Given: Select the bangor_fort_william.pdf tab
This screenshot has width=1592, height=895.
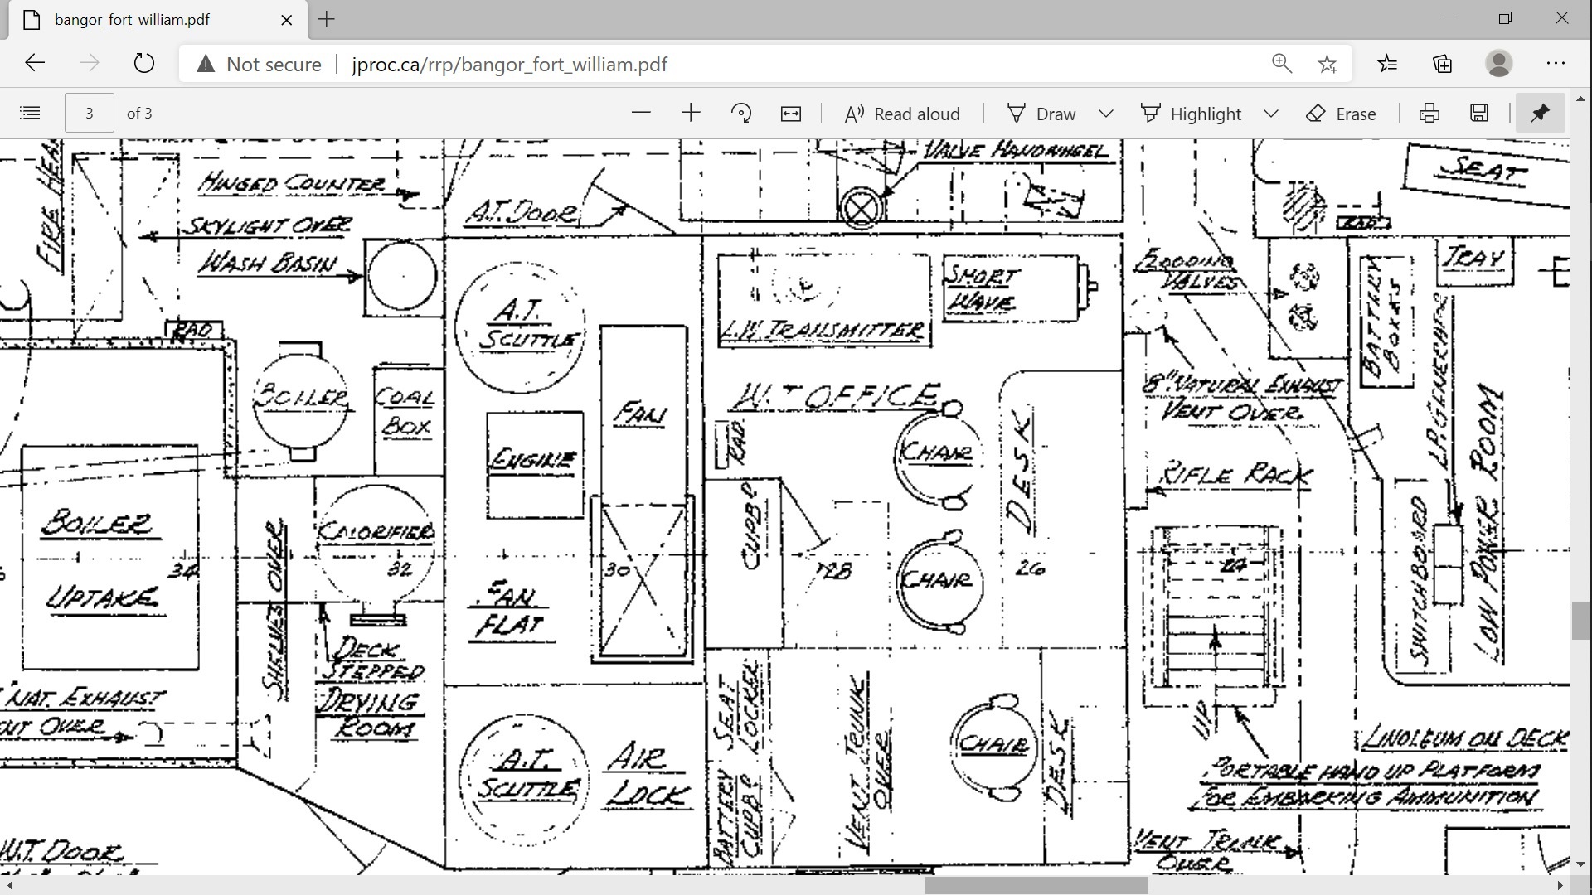Looking at the screenshot, I should coord(133,19).
